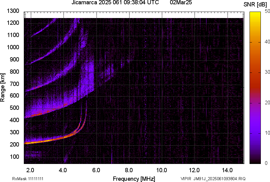Click the Jicamarca 2025 061 plot title
This screenshot has height=182, width=270.
[115, 3]
